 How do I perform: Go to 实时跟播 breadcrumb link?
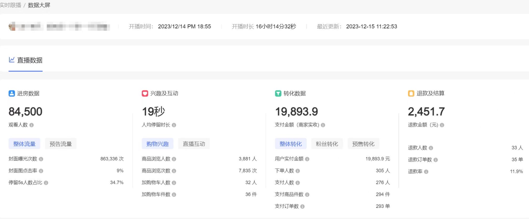11,5
